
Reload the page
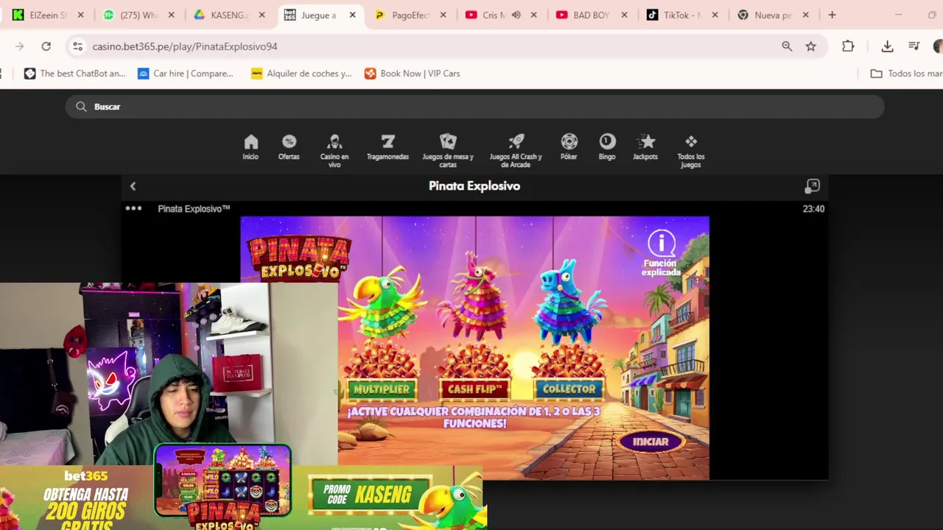point(46,46)
